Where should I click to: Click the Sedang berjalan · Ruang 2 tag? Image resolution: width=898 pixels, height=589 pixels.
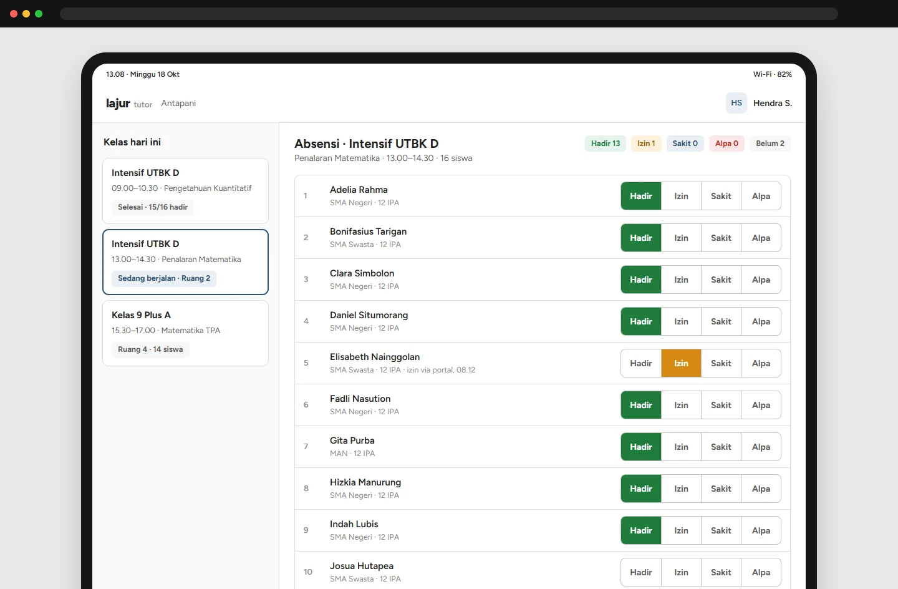[x=164, y=278]
